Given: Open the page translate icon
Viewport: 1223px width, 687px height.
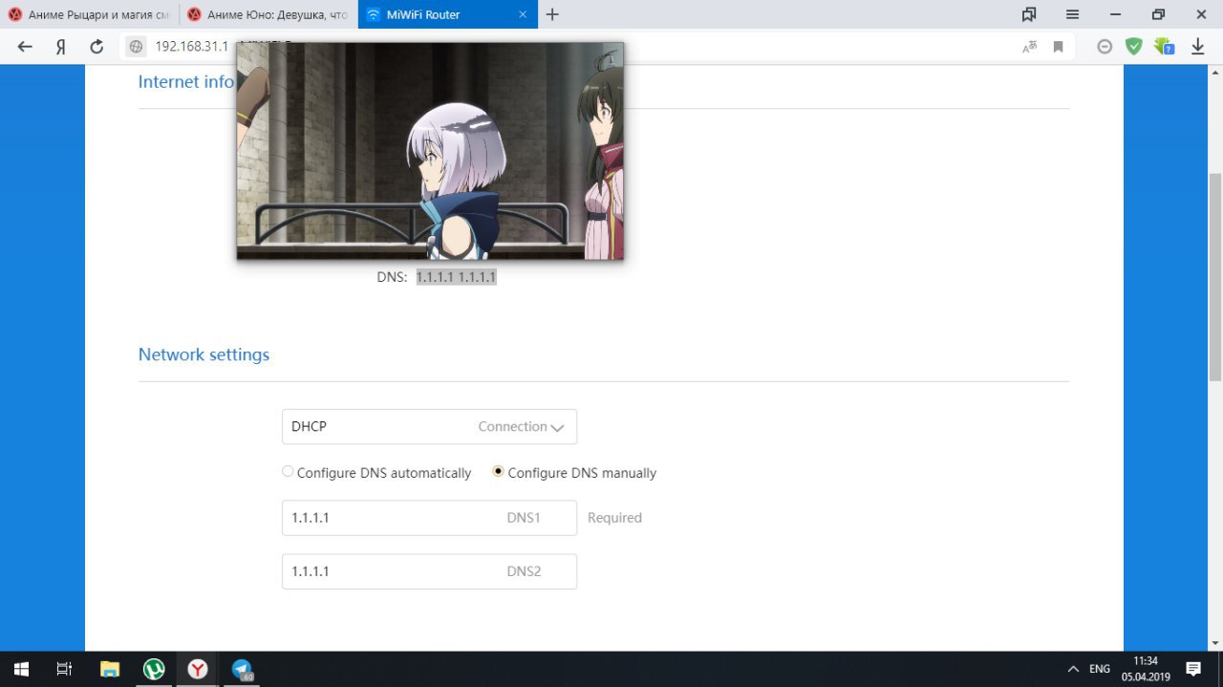Looking at the screenshot, I should tap(1029, 47).
